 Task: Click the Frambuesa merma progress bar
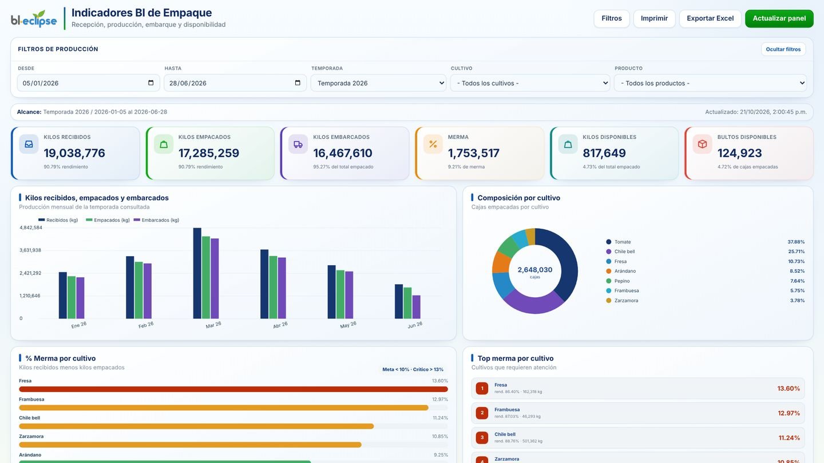click(x=224, y=408)
